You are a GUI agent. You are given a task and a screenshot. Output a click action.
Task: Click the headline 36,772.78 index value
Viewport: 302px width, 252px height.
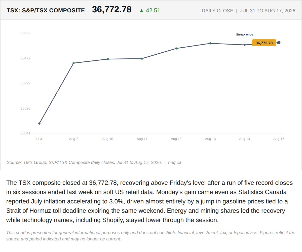[x=112, y=10]
